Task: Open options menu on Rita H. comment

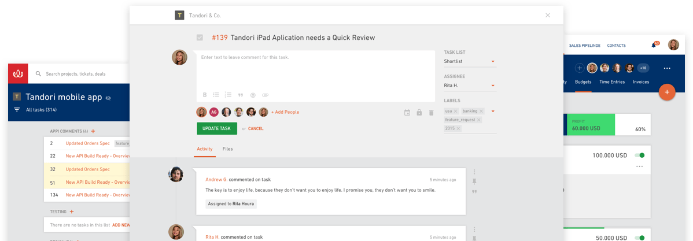Action: [x=474, y=229]
